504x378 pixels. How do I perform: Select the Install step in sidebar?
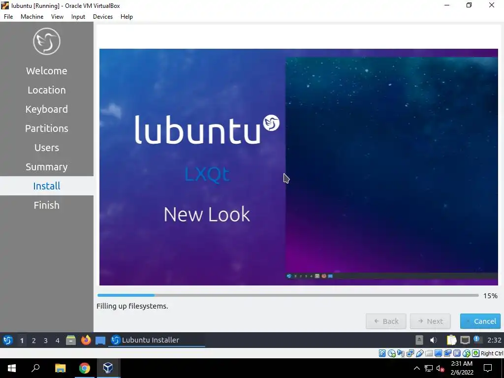coord(47,186)
